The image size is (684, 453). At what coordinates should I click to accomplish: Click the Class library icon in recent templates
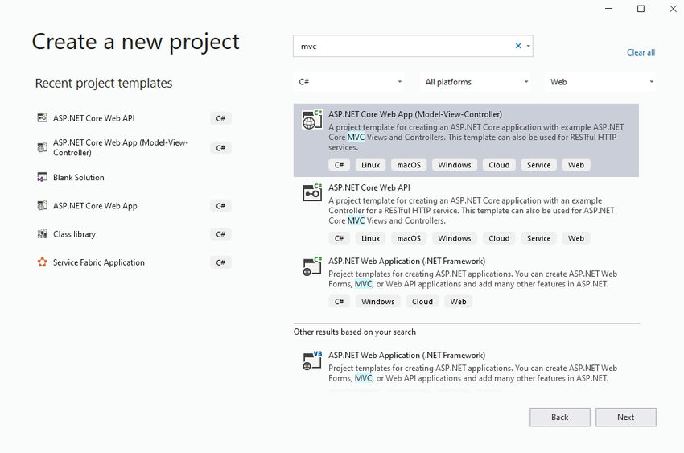pyautogui.click(x=43, y=233)
